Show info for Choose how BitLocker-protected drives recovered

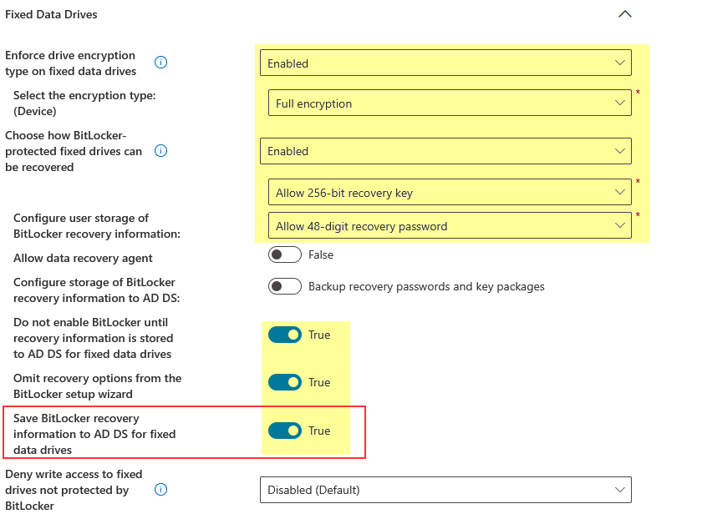[160, 151]
